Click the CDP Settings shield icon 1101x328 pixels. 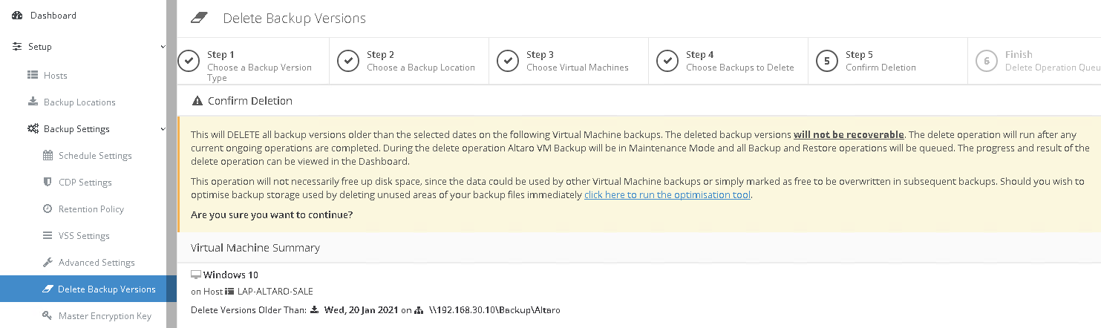pyautogui.click(x=48, y=183)
